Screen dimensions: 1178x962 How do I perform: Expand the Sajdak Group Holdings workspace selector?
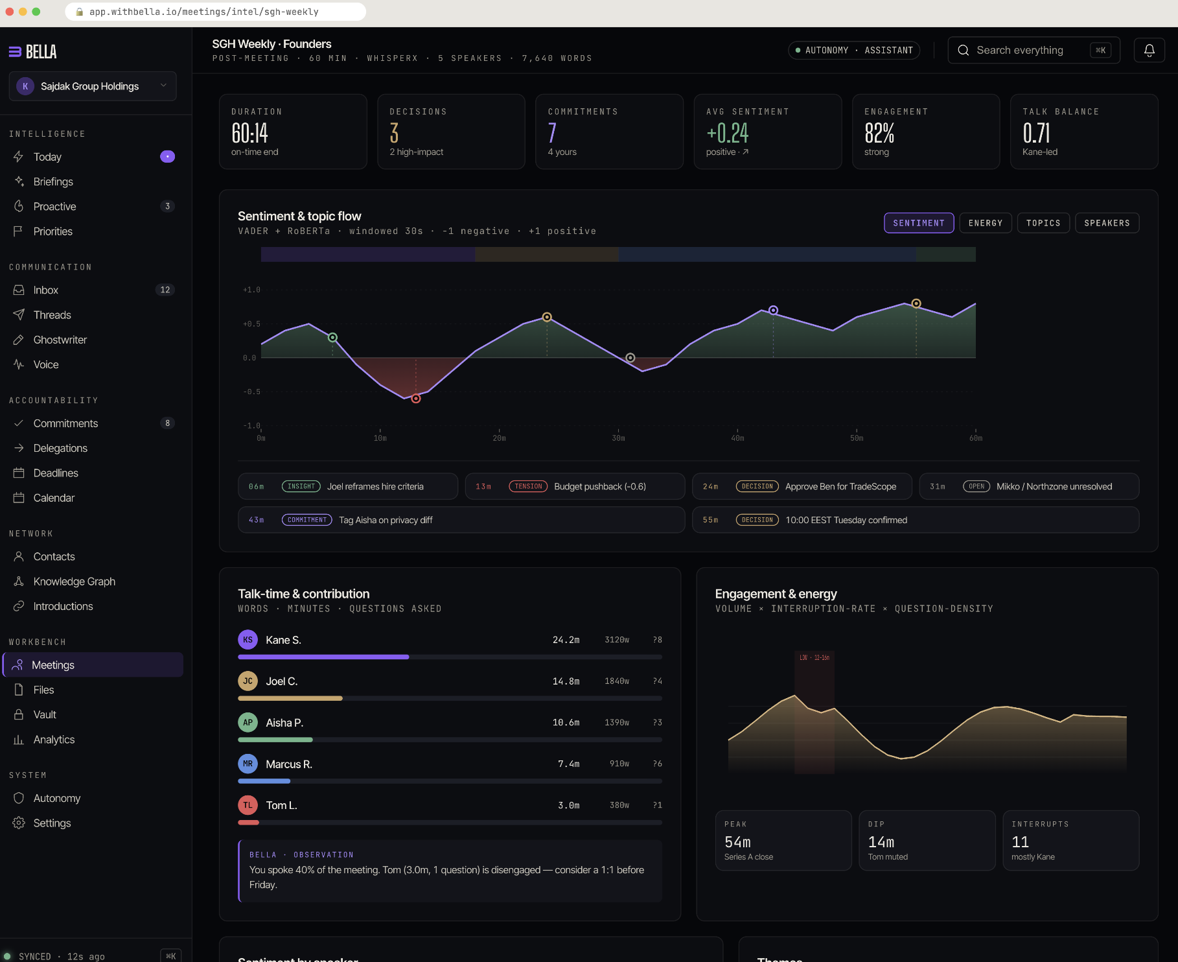pyautogui.click(x=91, y=86)
